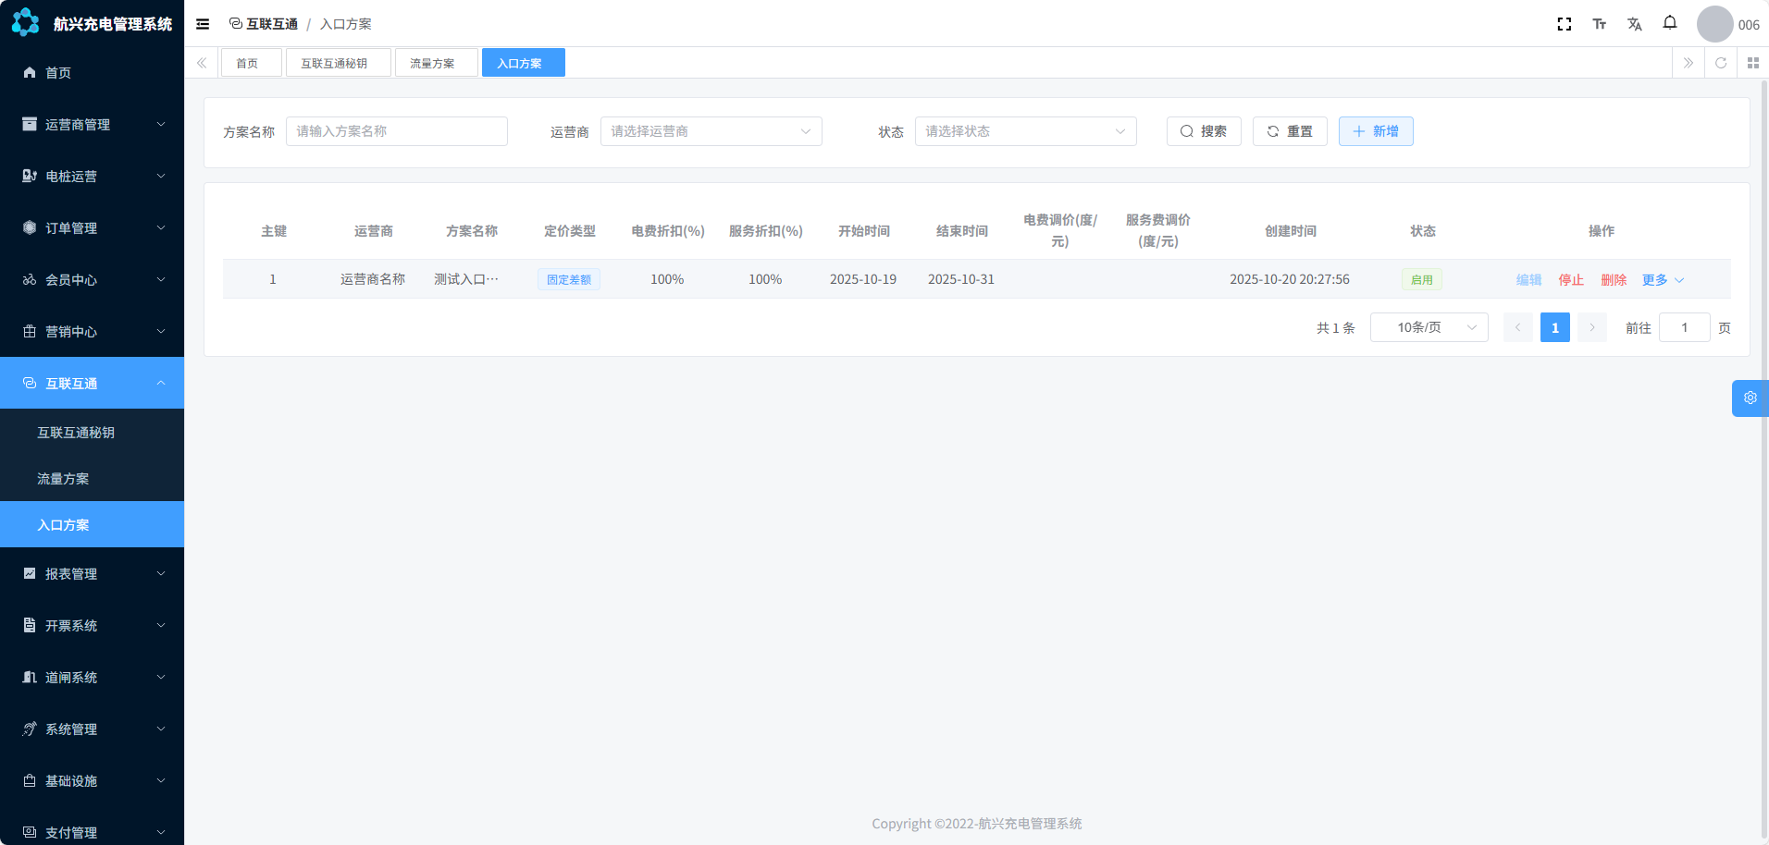Change page size from 10条/页 dropdown

click(1429, 327)
